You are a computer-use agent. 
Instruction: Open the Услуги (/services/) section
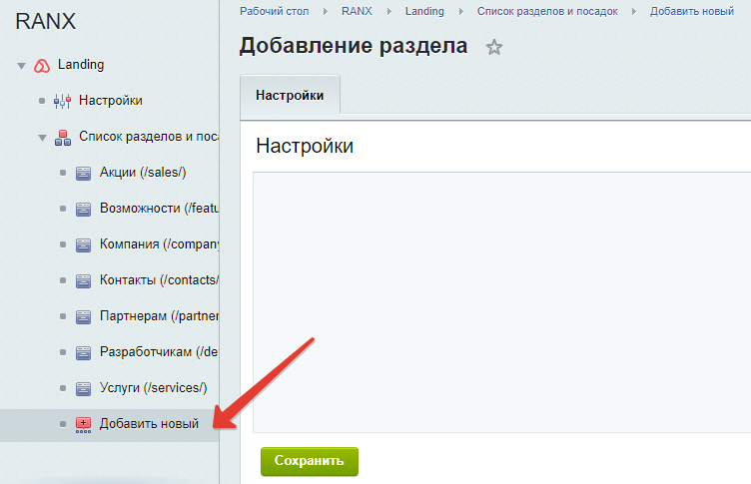(x=153, y=387)
